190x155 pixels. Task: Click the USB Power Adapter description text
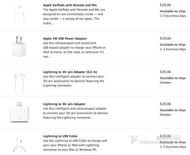(x=74, y=50)
